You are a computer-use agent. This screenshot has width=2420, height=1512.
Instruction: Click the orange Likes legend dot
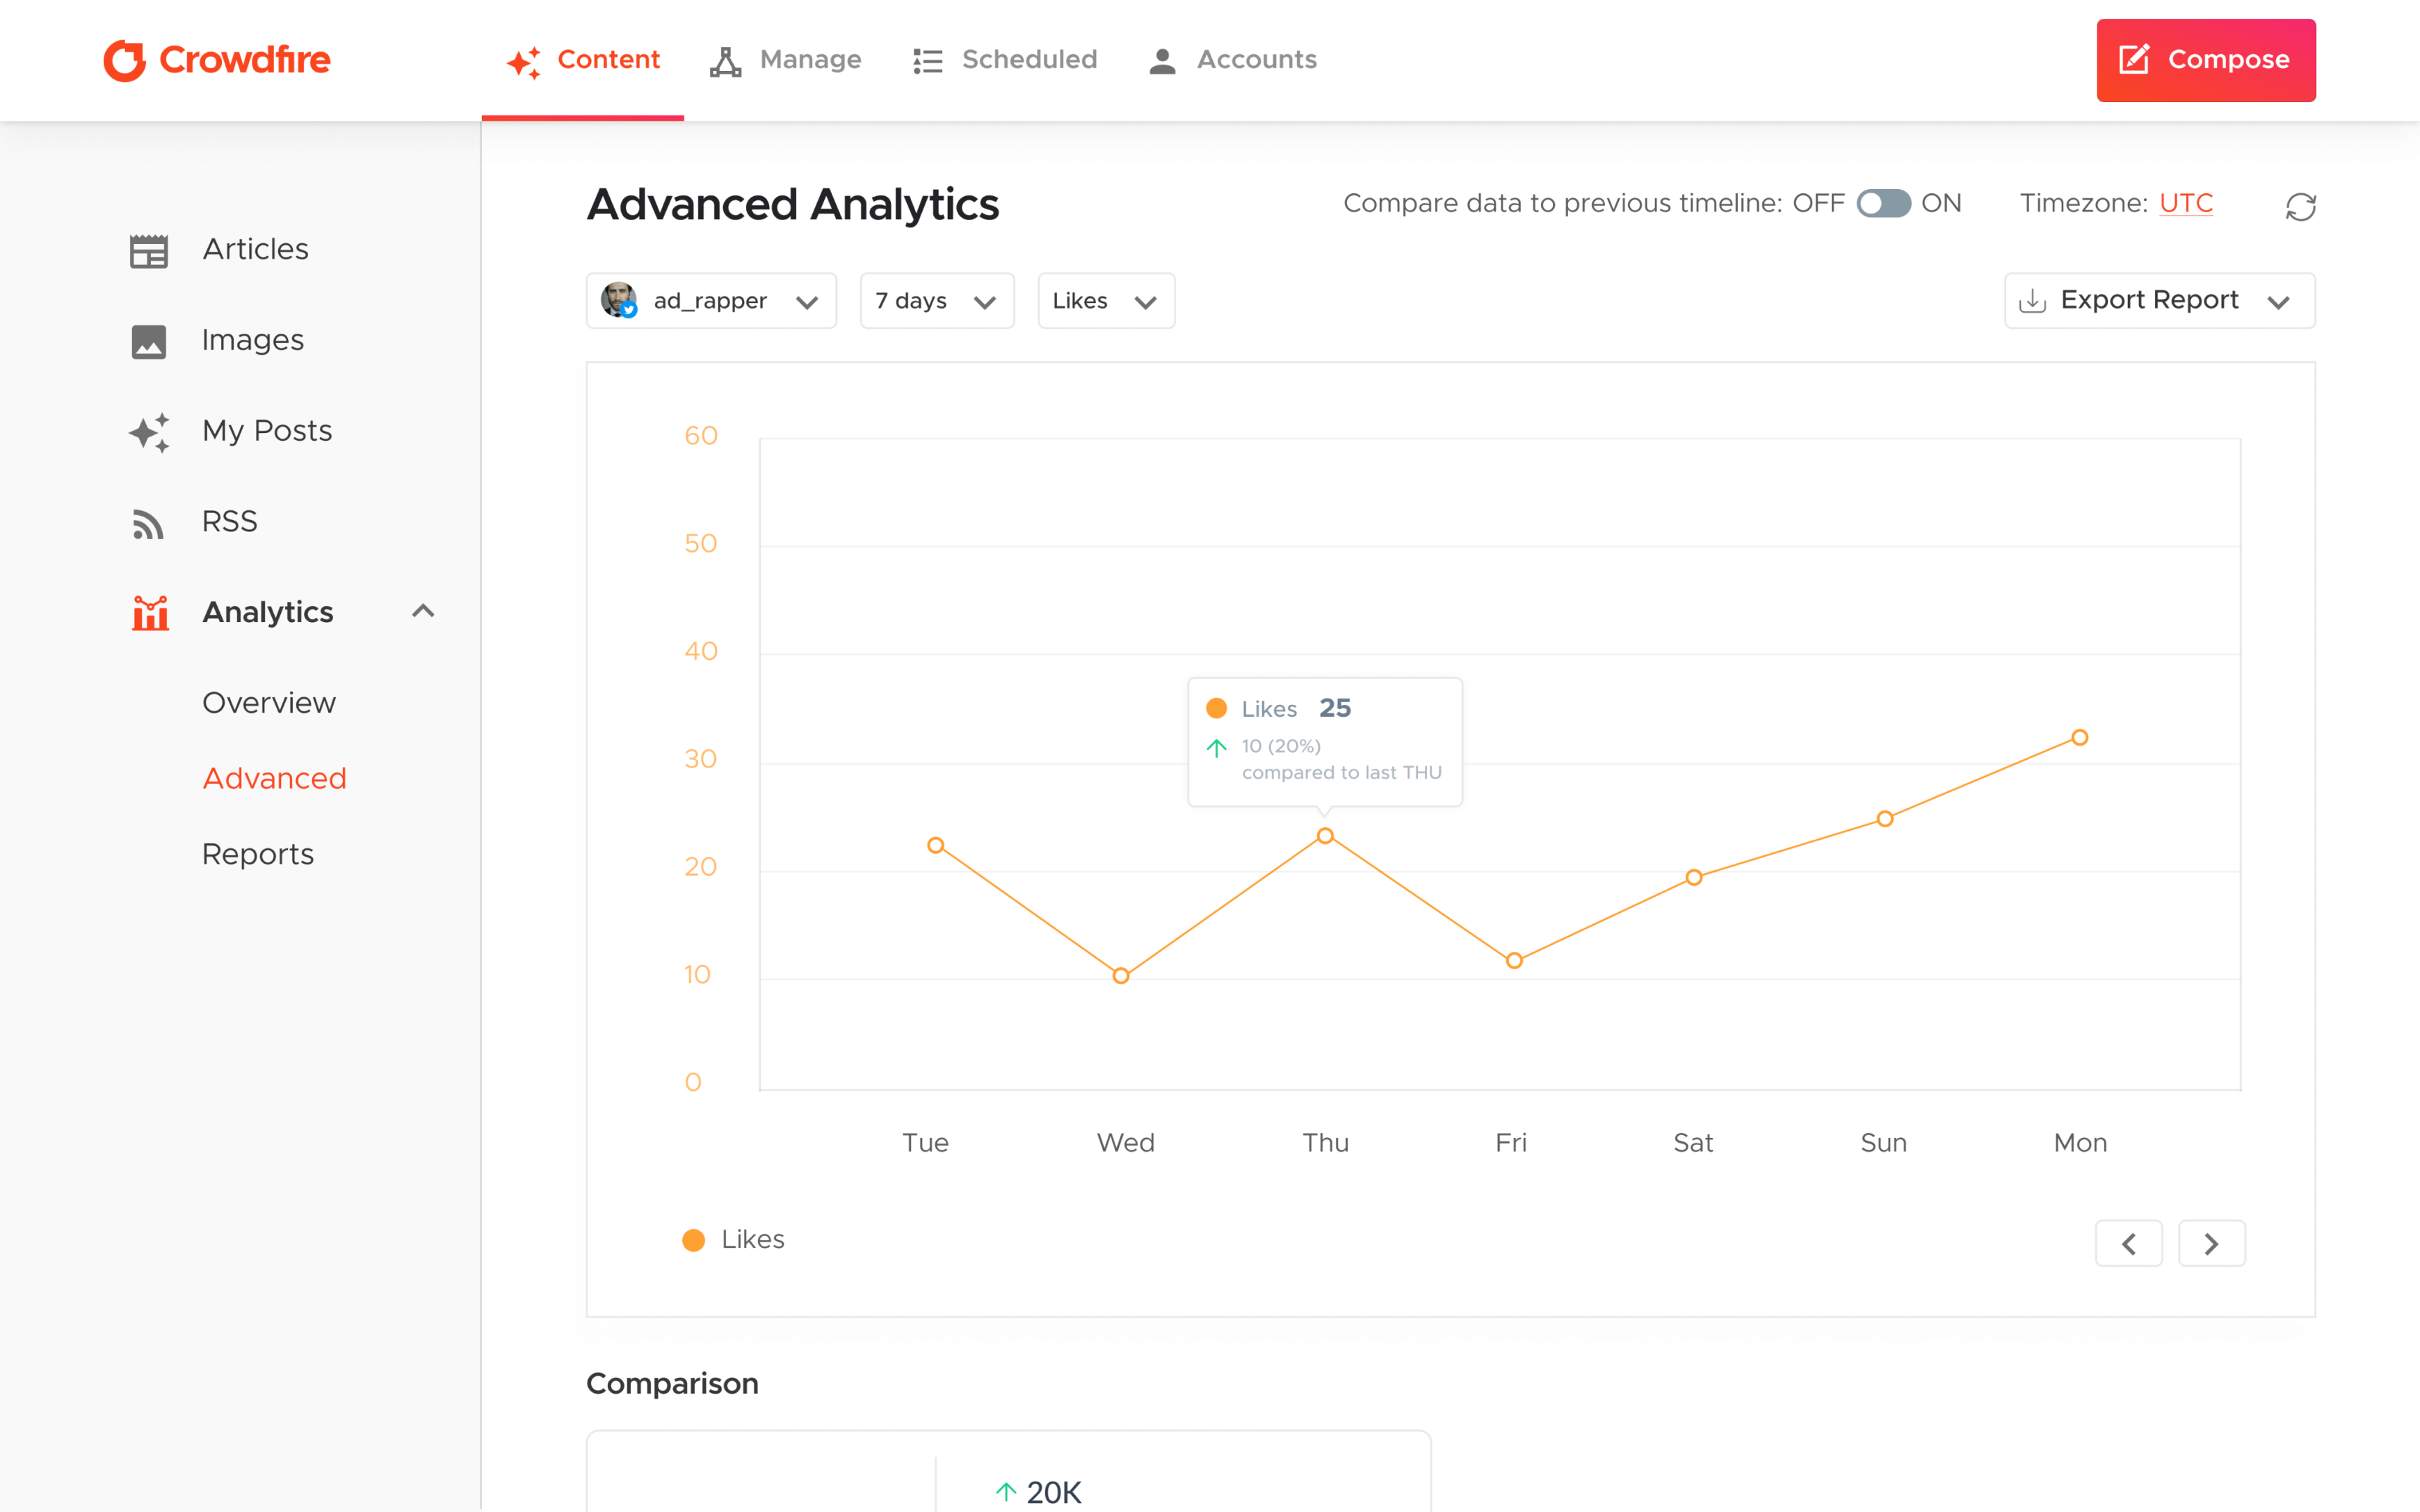693,1240
